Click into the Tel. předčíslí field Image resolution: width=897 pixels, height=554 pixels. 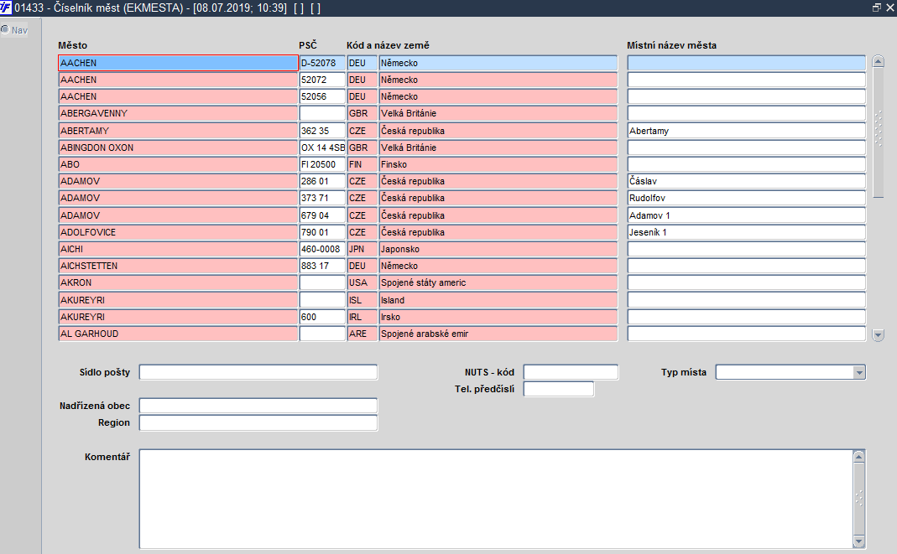point(559,389)
